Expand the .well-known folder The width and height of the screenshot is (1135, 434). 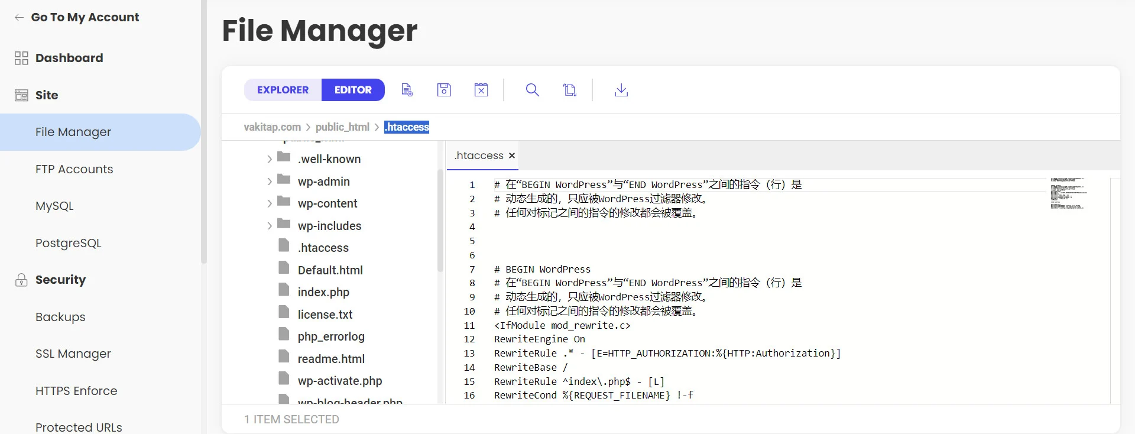[270, 159]
